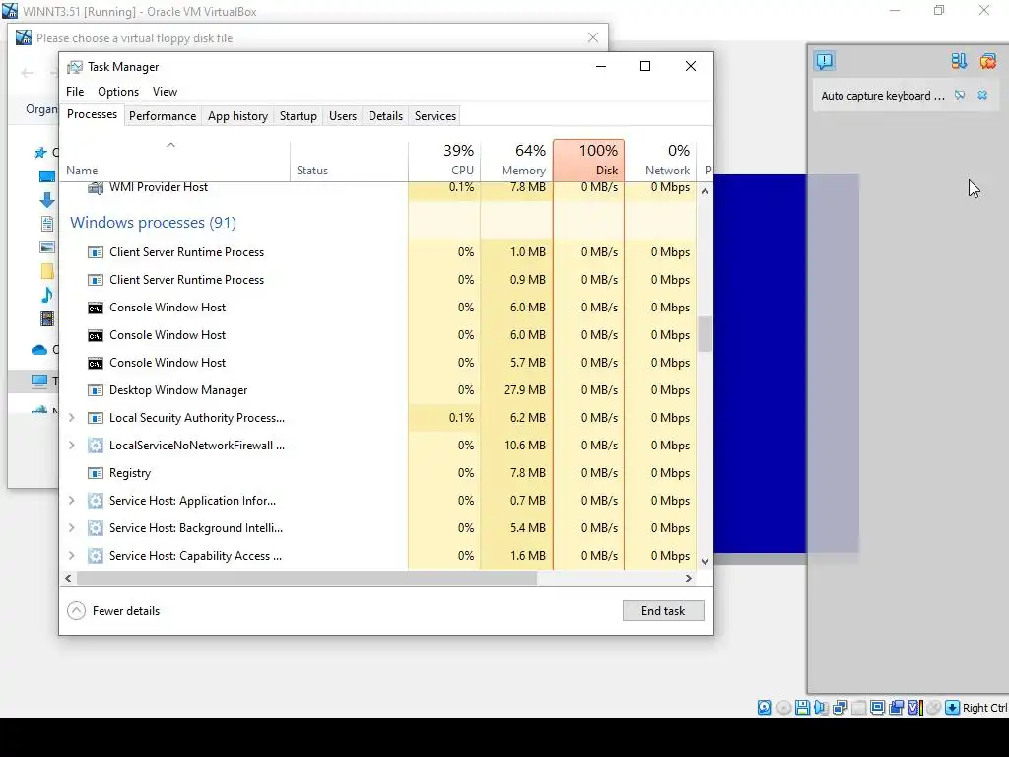Image resolution: width=1009 pixels, height=757 pixels.
Task: Click the audio status indicator icon
Action: [x=821, y=708]
